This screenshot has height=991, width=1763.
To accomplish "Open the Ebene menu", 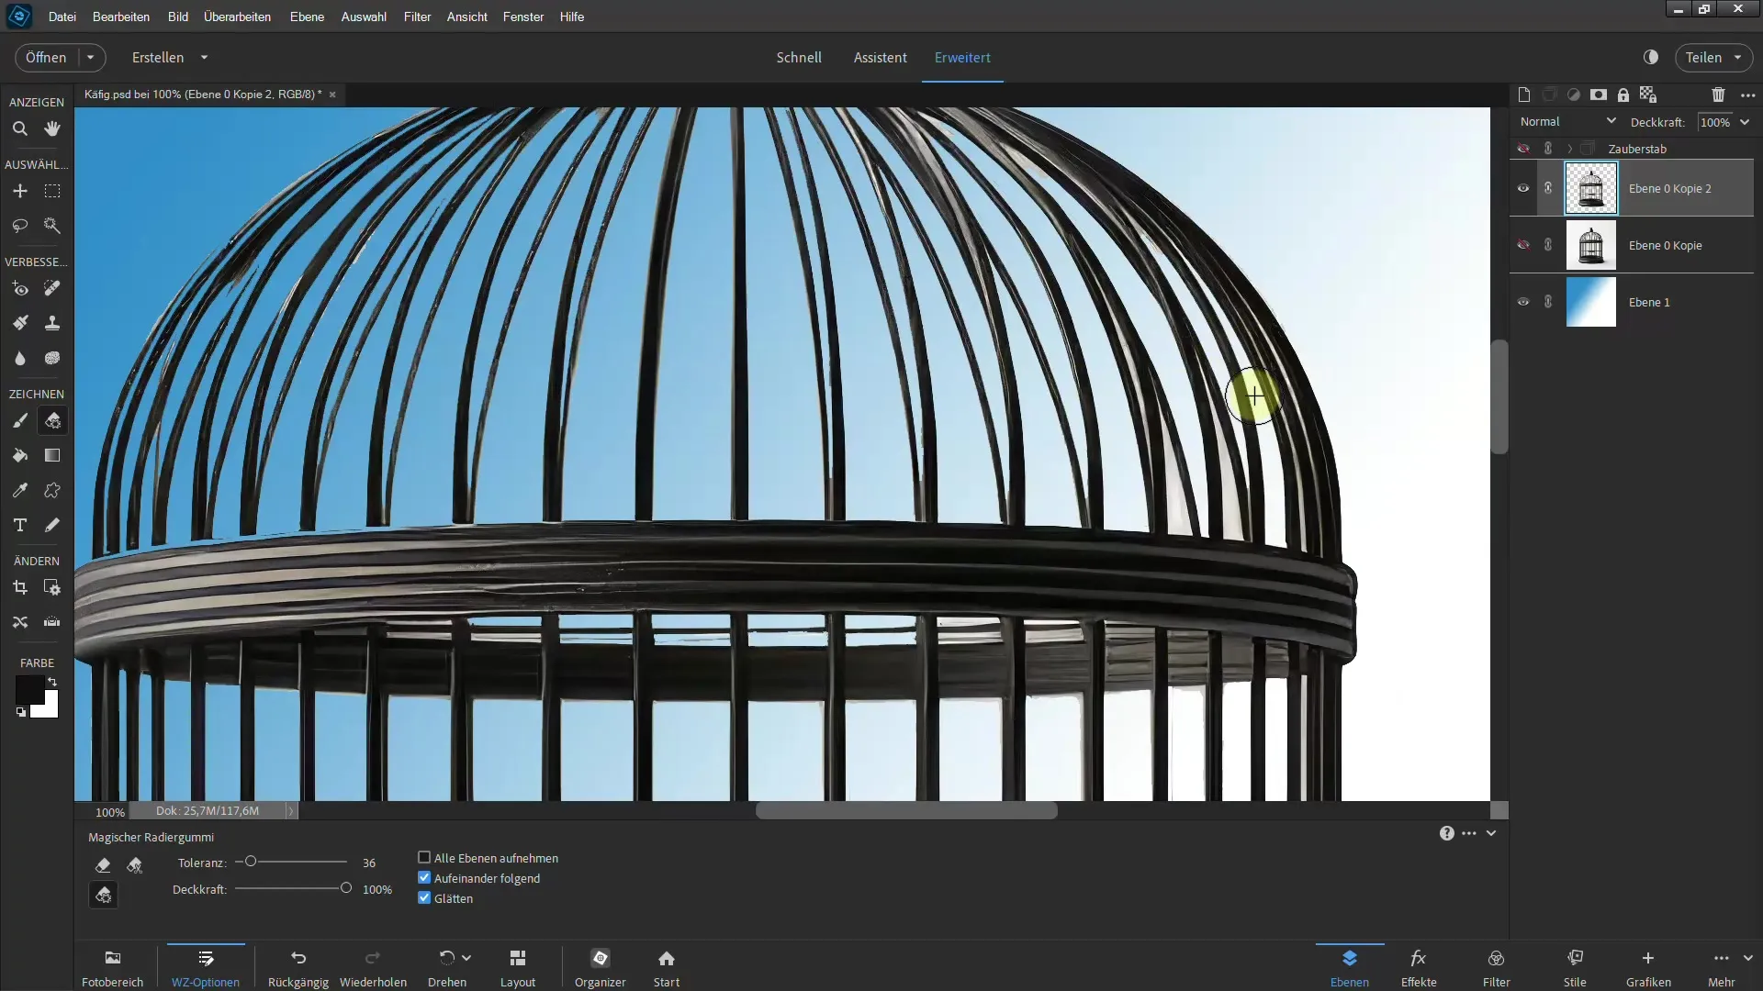I will pyautogui.click(x=307, y=16).
